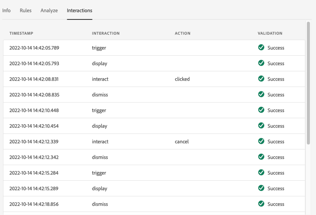Click success checkmark for 14:42:10.448 trigger
The height and width of the screenshot is (215, 316).
click(x=261, y=110)
